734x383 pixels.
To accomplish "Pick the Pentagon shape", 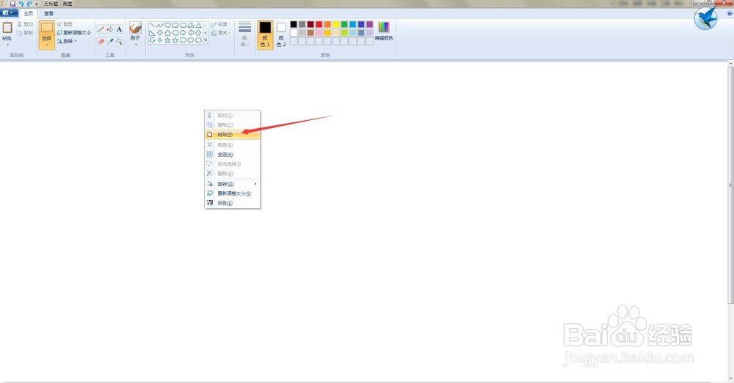I will click(x=167, y=33).
